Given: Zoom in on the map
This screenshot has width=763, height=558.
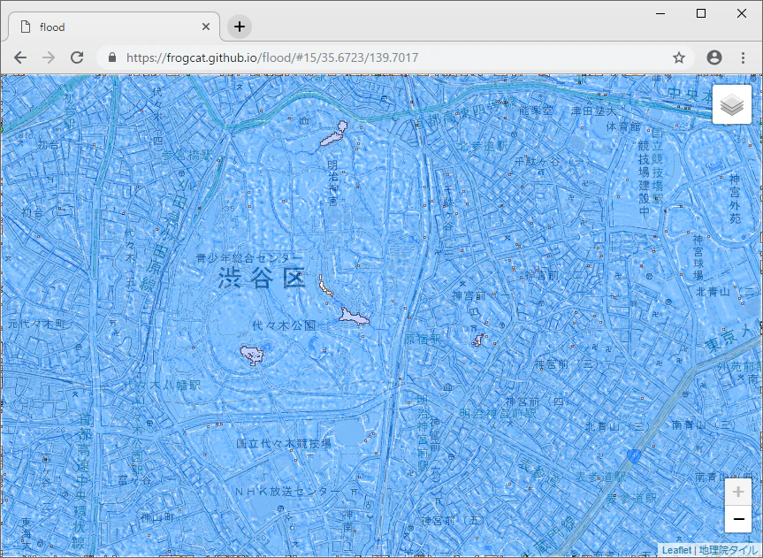Looking at the screenshot, I should coord(738,493).
